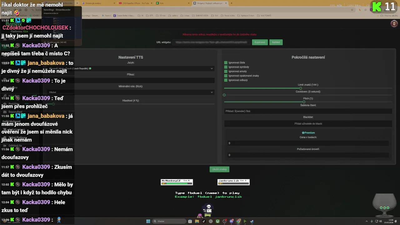
Task: Click the blurred widget URL field
Action: (211, 42)
